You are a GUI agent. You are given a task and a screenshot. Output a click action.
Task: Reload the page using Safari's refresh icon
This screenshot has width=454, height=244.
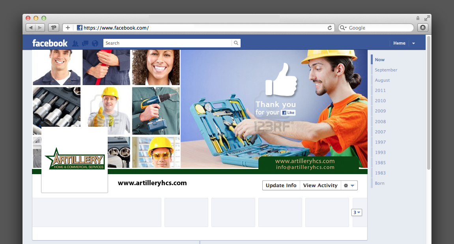330,28
